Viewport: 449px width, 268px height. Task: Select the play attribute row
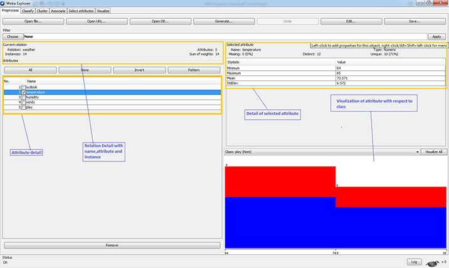tap(112, 107)
